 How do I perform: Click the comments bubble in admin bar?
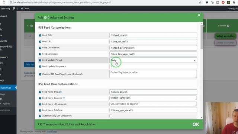[x=14, y=9]
